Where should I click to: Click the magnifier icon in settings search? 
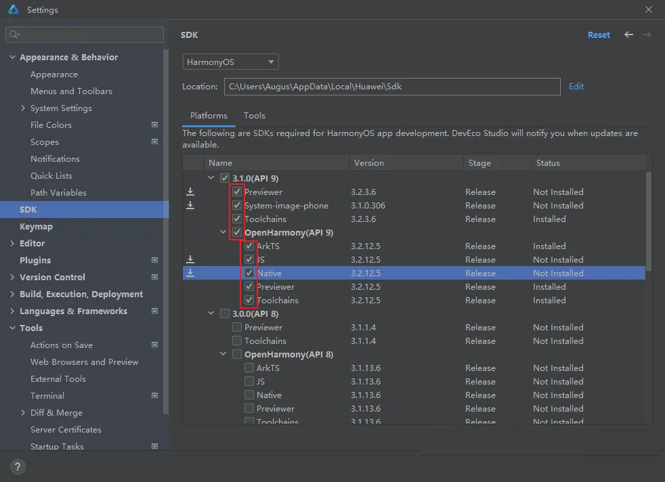(x=14, y=35)
